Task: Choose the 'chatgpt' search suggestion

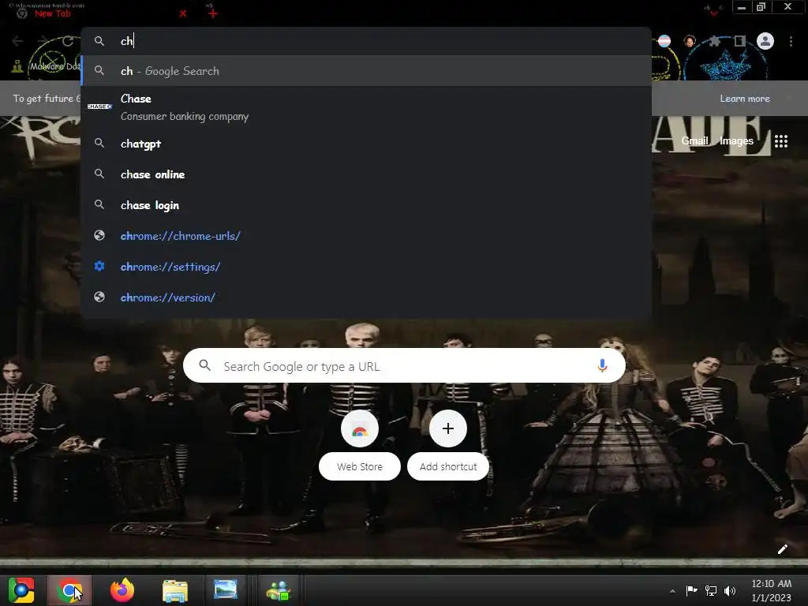Action: [366, 144]
